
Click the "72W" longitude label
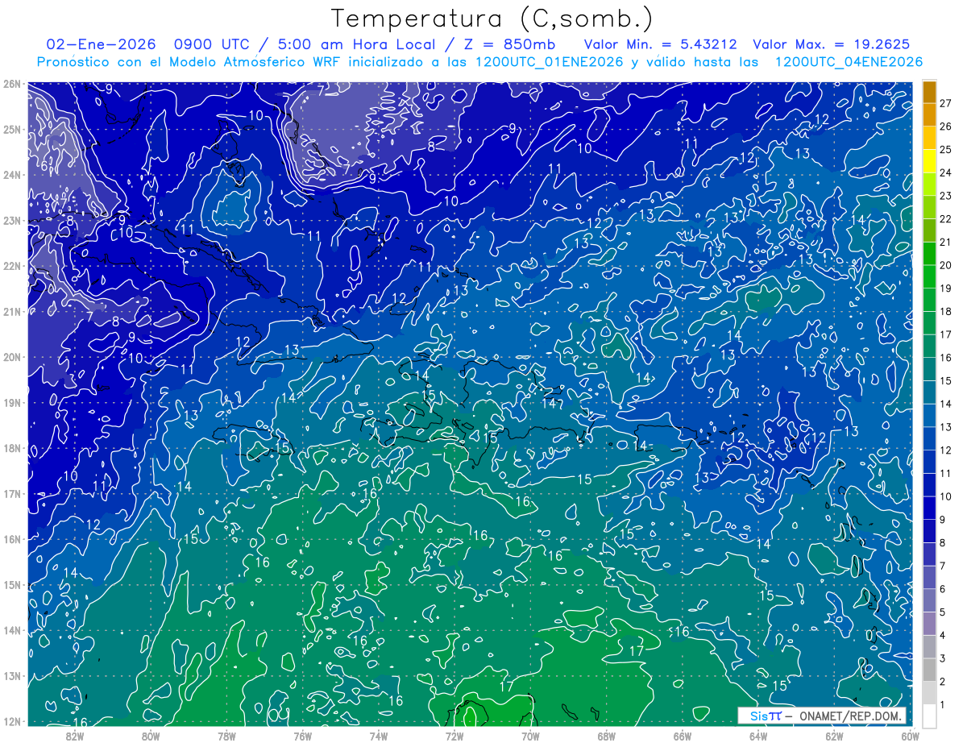[x=454, y=736]
